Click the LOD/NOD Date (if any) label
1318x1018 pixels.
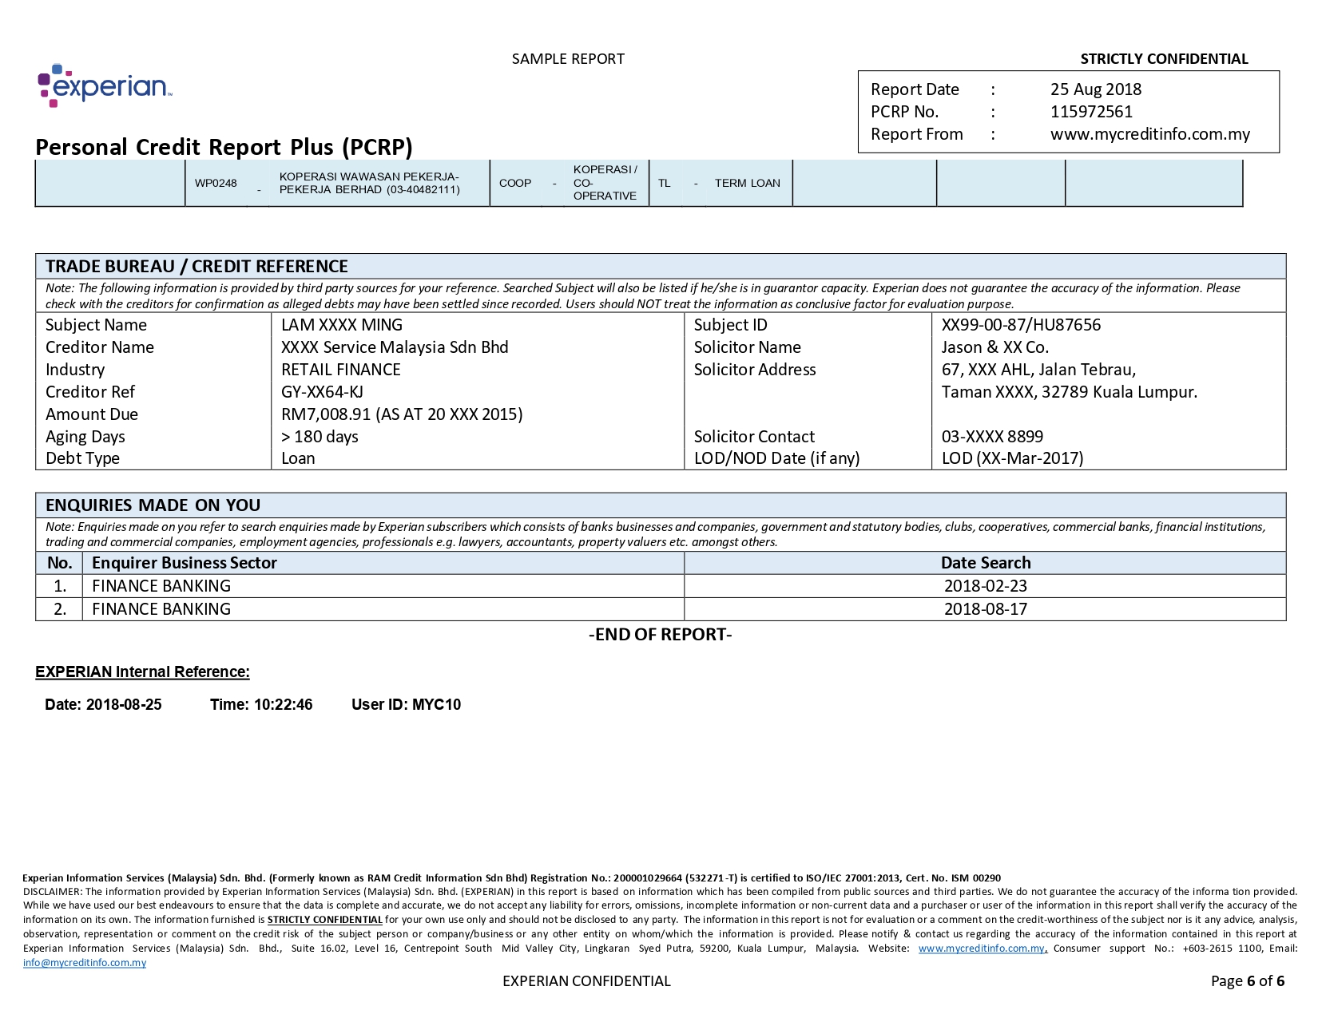click(776, 458)
